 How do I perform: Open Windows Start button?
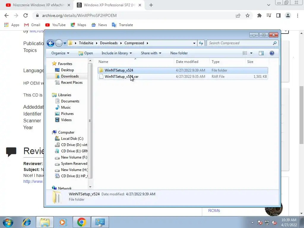point(8,222)
